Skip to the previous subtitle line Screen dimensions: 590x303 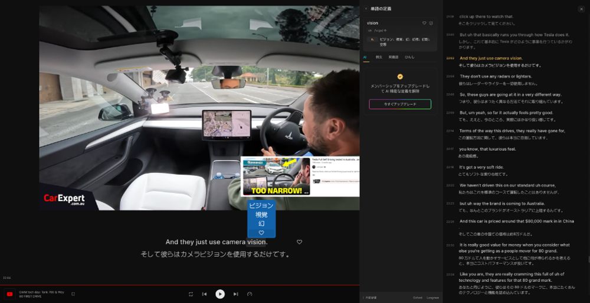click(x=204, y=294)
